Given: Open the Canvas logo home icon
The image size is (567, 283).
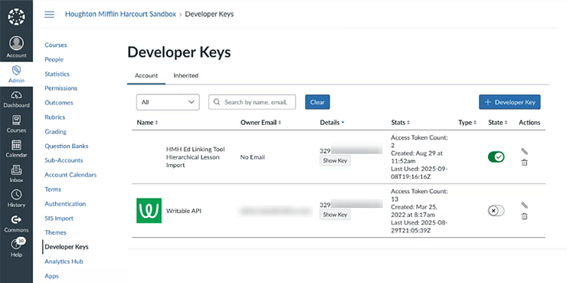Looking at the screenshot, I should click(16, 17).
